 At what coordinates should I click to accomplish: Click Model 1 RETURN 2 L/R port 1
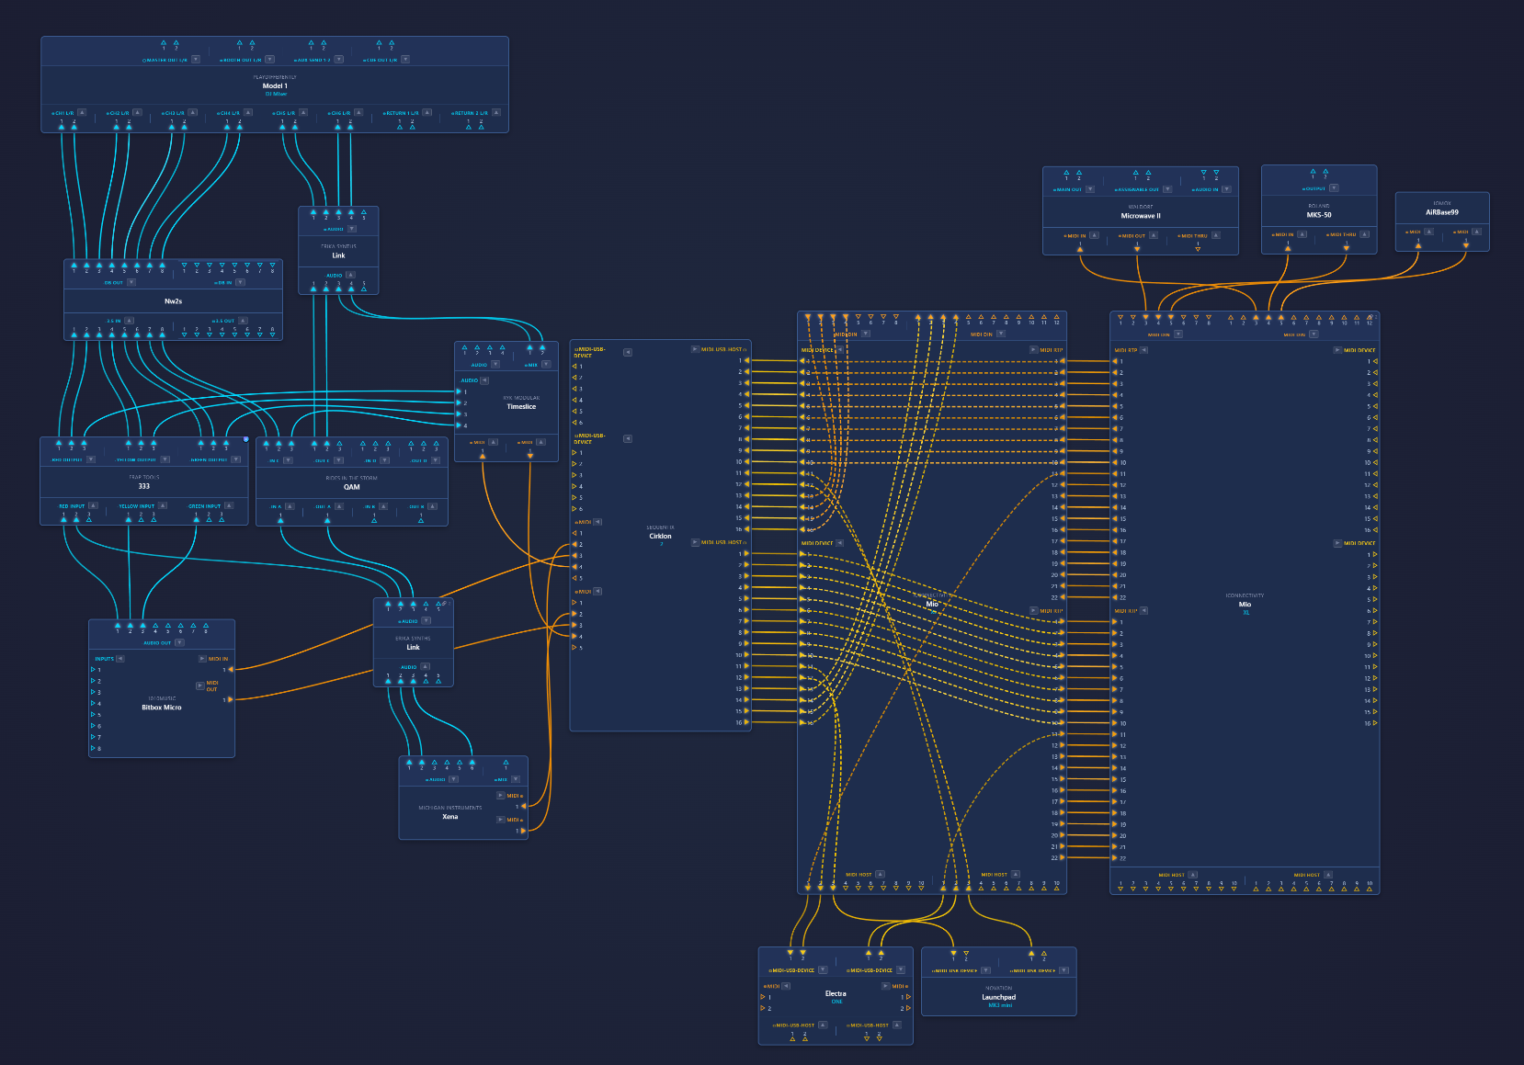468,127
